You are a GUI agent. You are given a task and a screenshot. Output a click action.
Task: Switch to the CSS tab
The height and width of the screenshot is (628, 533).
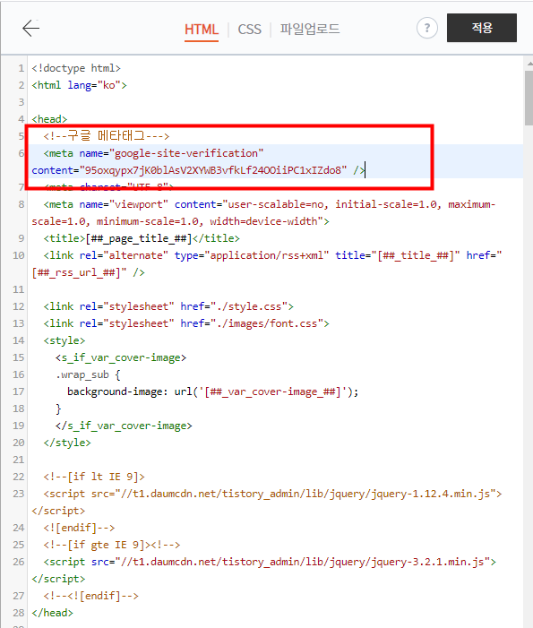click(x=249, y=30)
